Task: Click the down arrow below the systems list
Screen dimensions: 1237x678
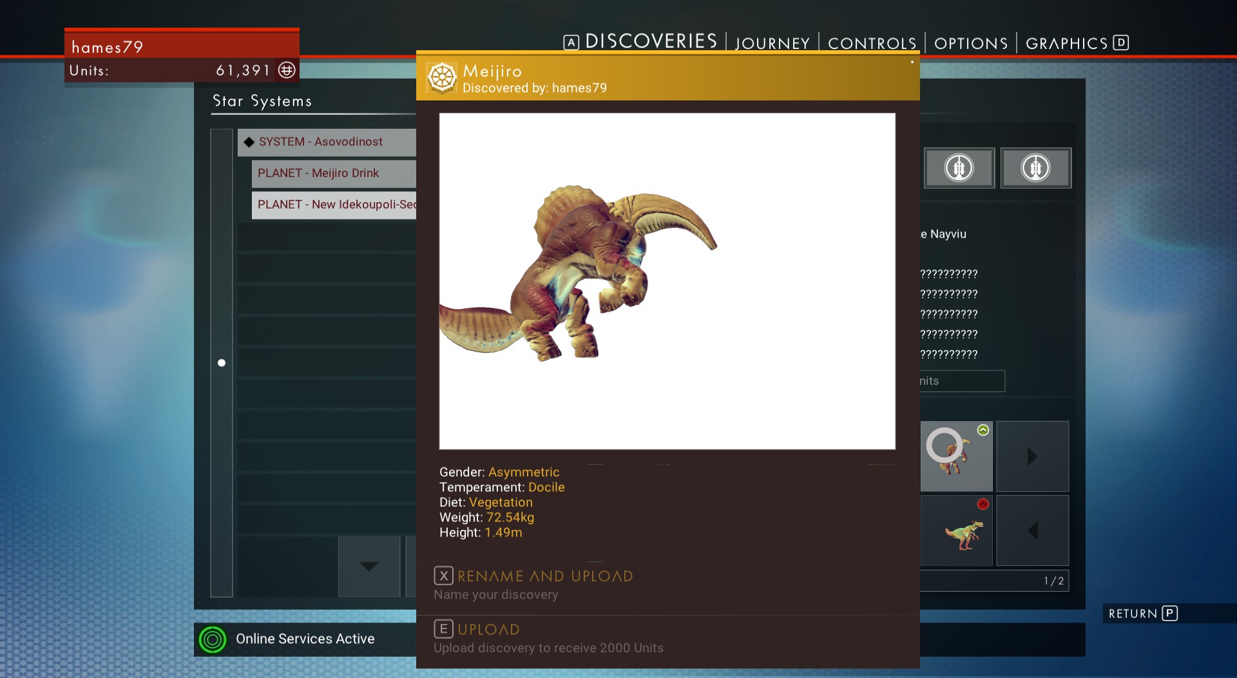Action: point(369,567)
